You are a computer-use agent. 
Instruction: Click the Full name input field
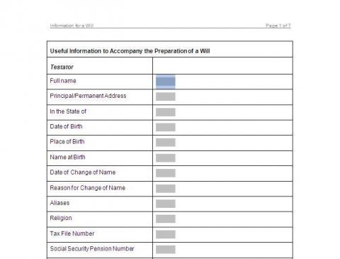click(166, 82)
